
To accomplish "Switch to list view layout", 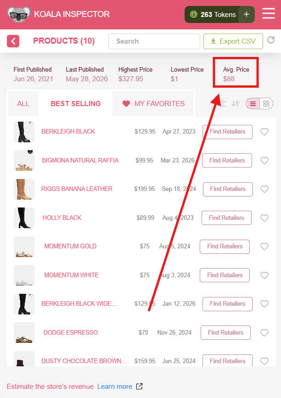I will click(253, 104).
